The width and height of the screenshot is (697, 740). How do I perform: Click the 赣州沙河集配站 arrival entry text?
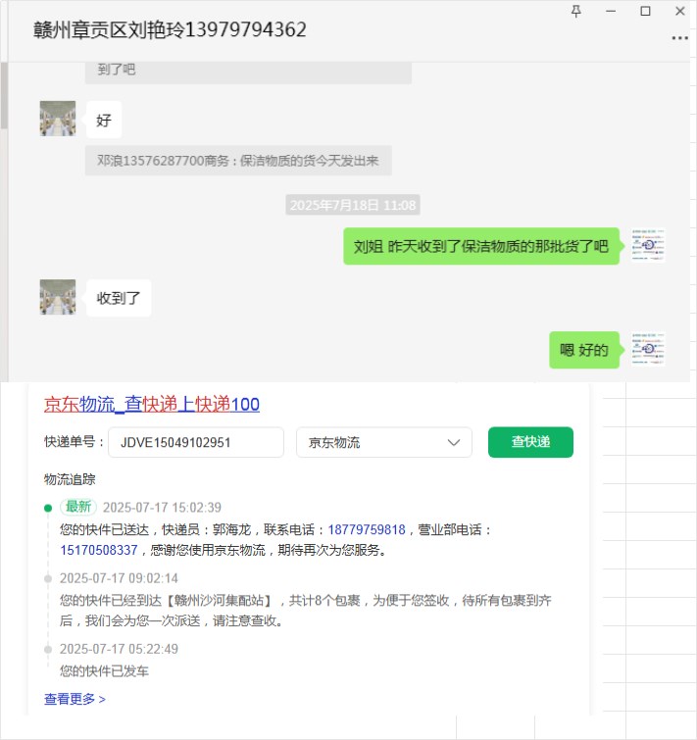[305, 611]
